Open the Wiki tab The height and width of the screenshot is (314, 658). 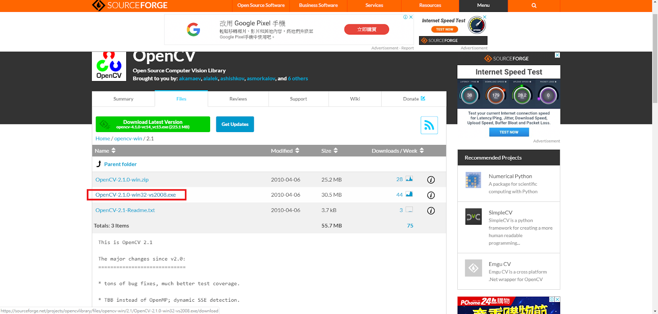tap(355, 99)
